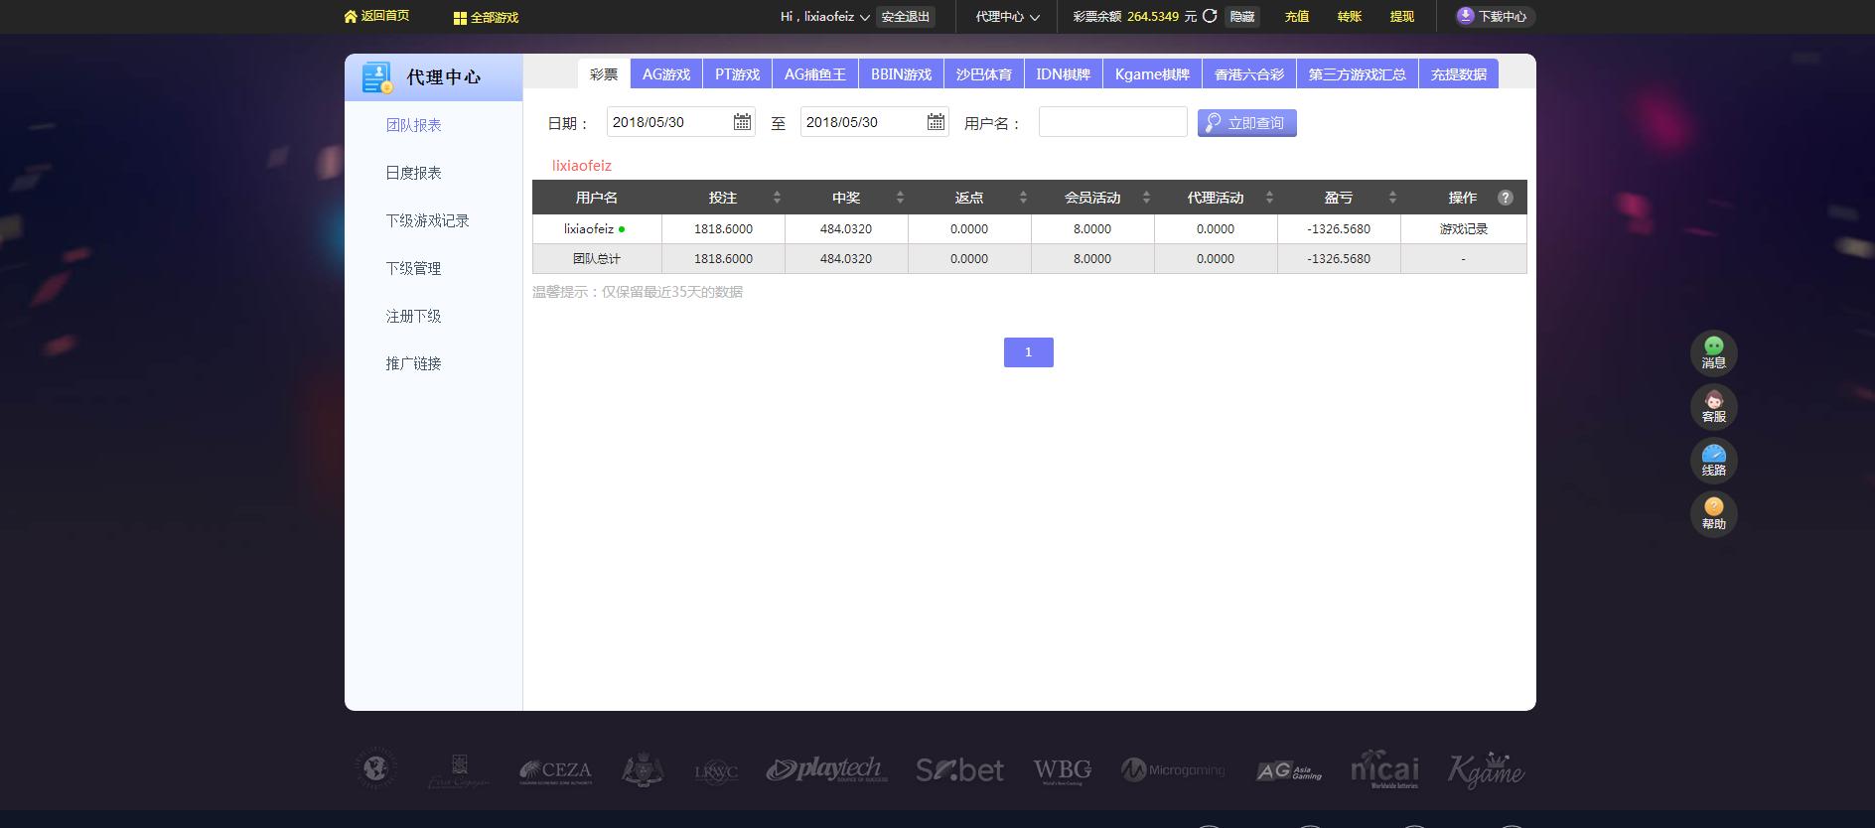The image size is (1875, 828).
Task: Open the end date calendar picker
Action: pyautogui.click(x=936, y=122)
